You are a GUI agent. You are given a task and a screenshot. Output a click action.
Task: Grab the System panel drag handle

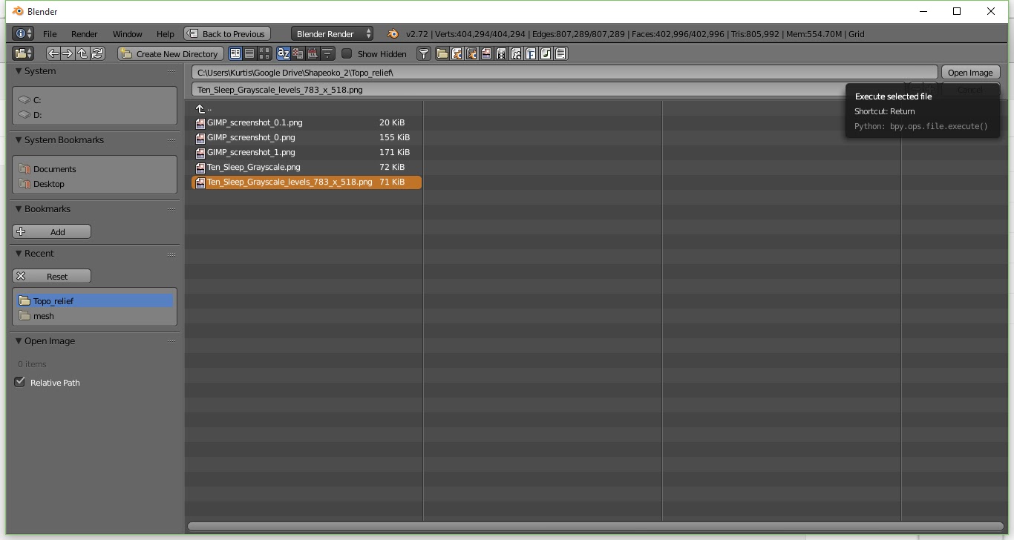click(x=171, y=72)
